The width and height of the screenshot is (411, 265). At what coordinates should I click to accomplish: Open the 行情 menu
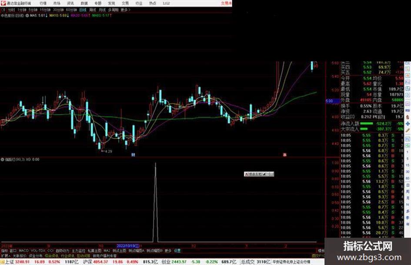coord(43,3)
